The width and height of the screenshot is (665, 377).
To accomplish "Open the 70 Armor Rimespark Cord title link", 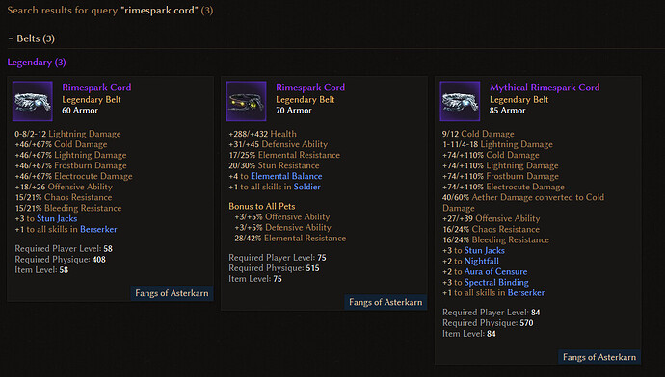I will point(310,88).
